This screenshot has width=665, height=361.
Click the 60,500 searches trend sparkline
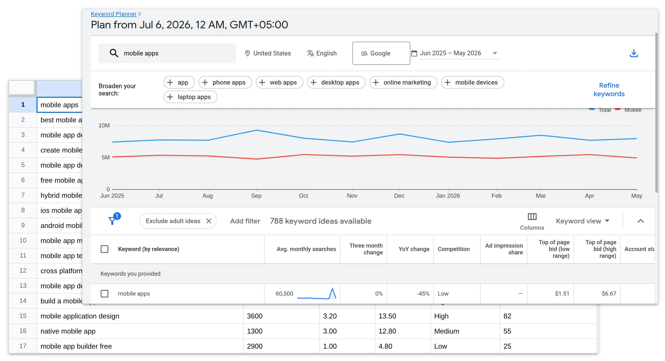coord(317,294)
